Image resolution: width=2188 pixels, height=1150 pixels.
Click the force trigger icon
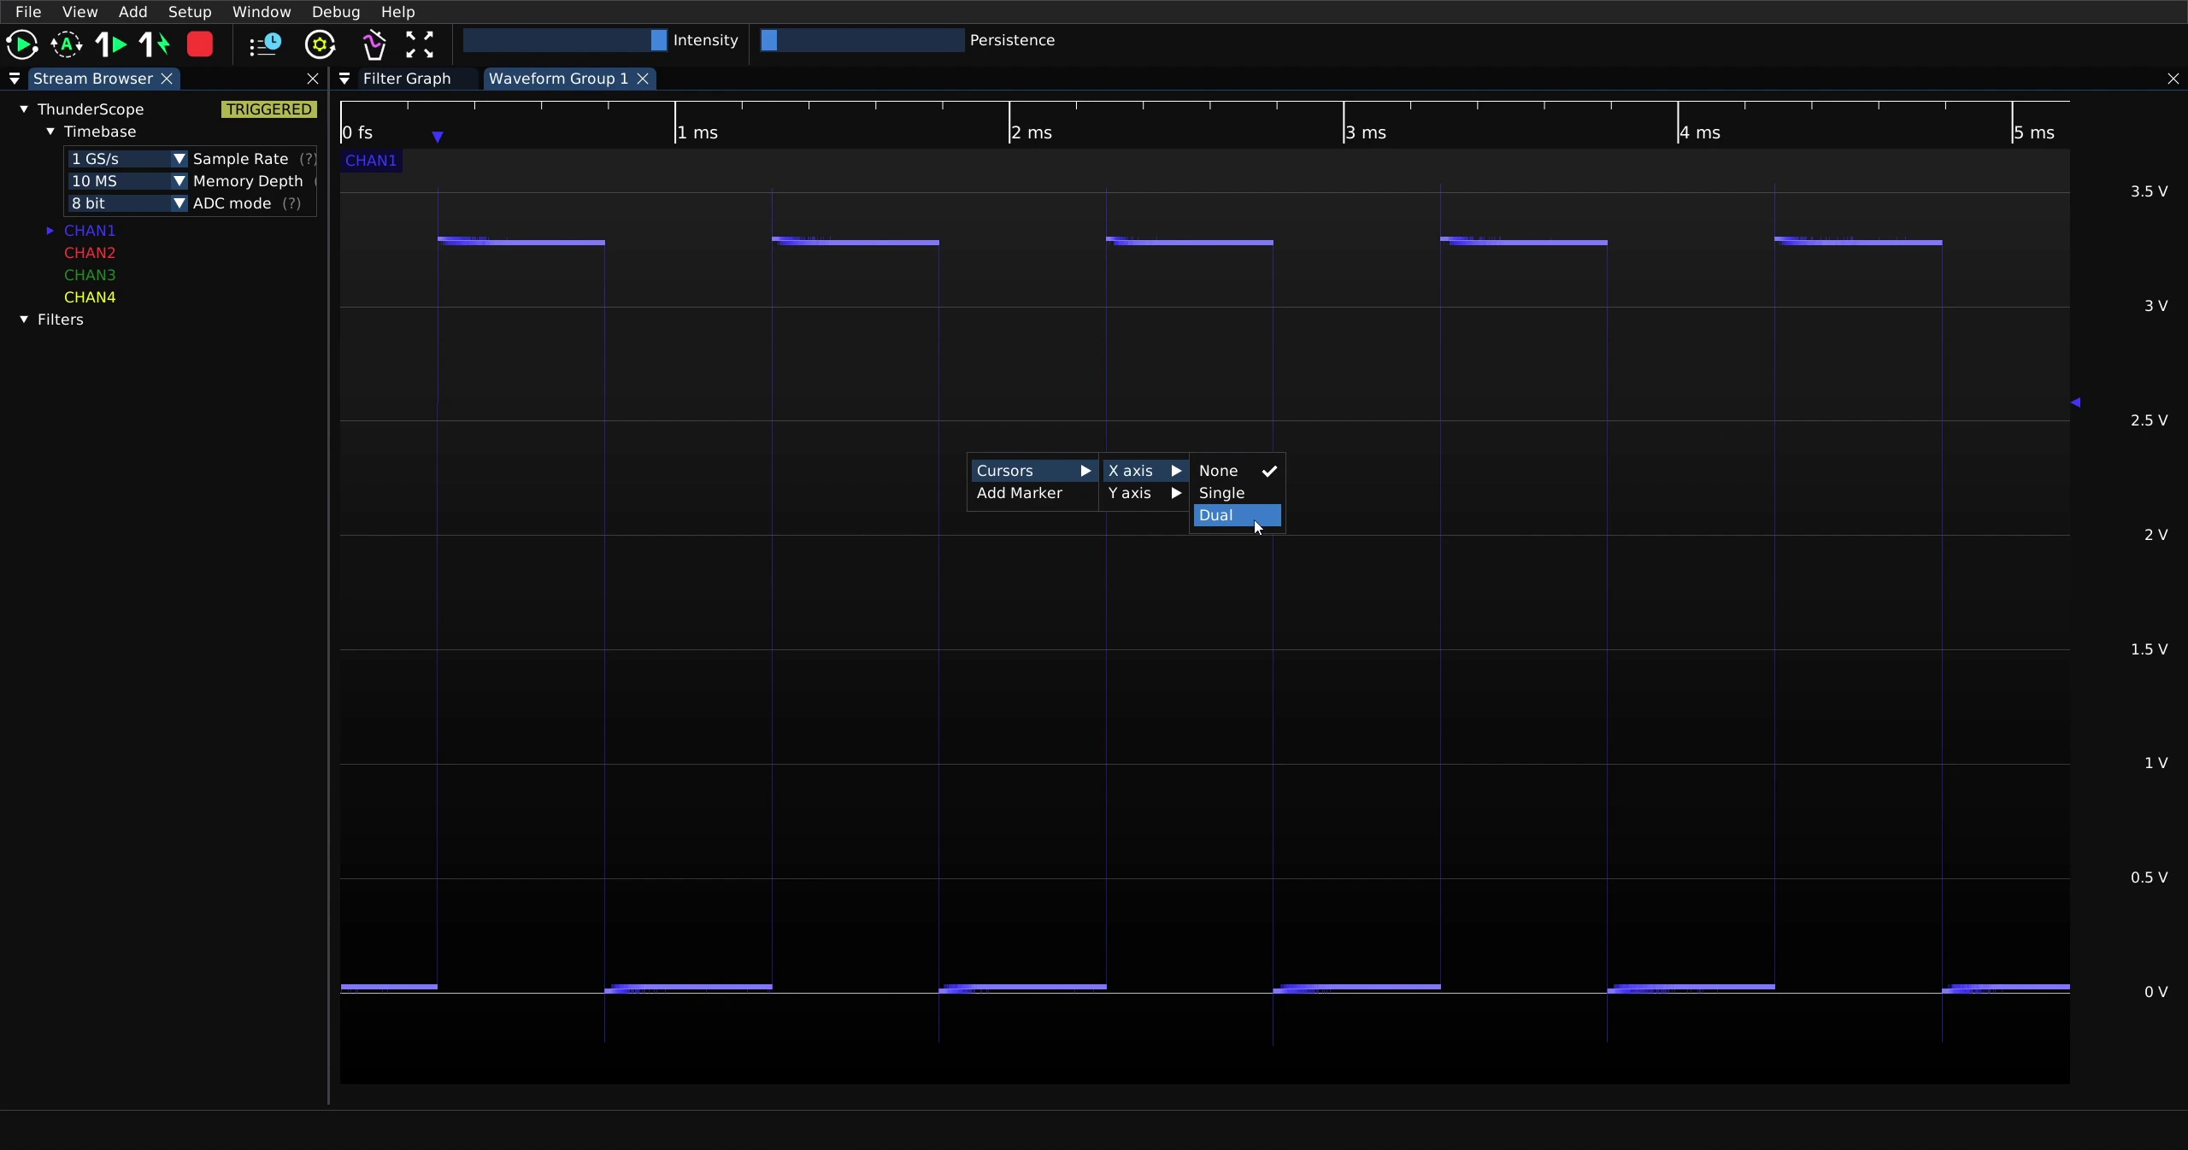click(x=155, y=44)
